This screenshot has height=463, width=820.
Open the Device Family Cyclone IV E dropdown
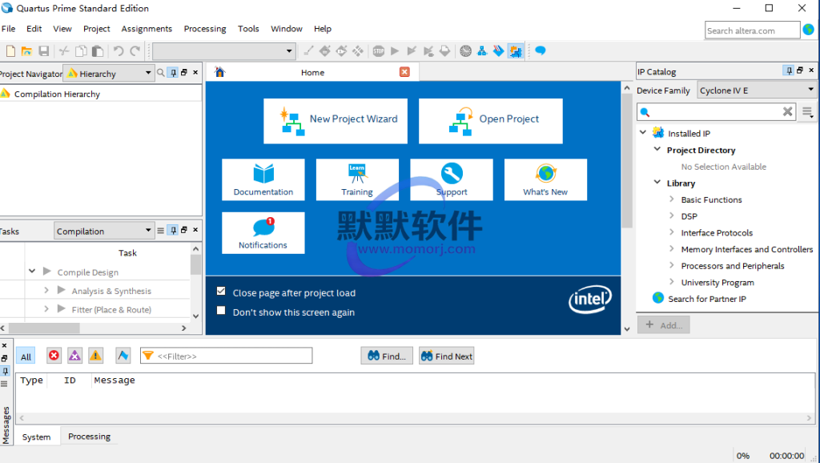tap(758, 90)
